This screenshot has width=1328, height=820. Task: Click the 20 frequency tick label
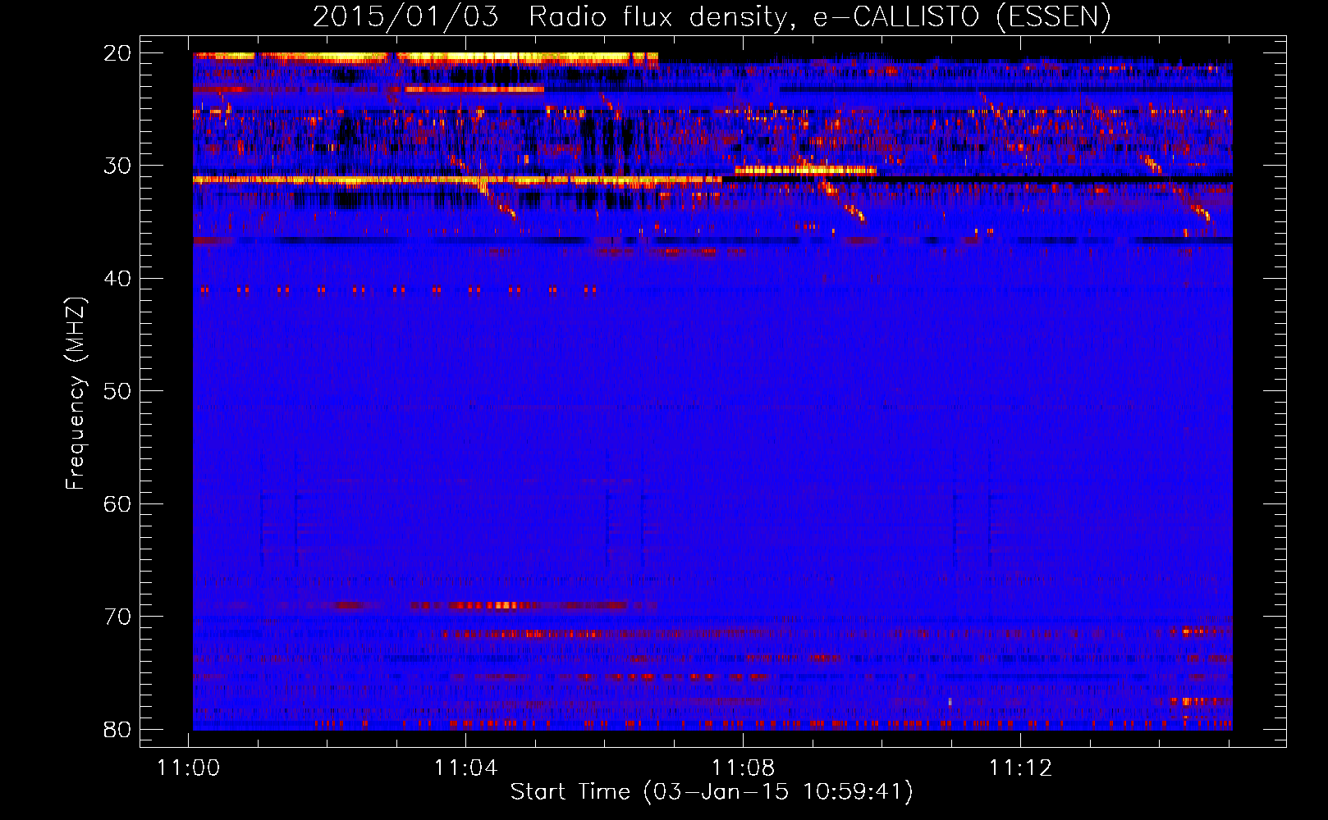tap(117, 53)
